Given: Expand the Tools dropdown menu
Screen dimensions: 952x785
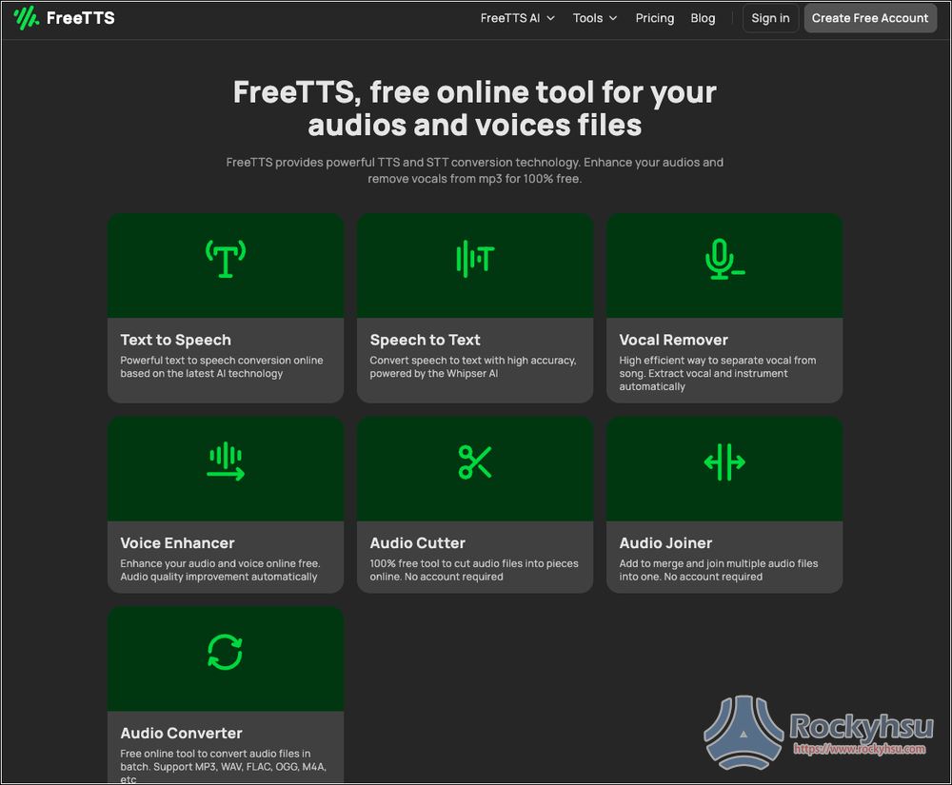Looking at the screenshot, I should pyautogui.click(x=595, y=18).
